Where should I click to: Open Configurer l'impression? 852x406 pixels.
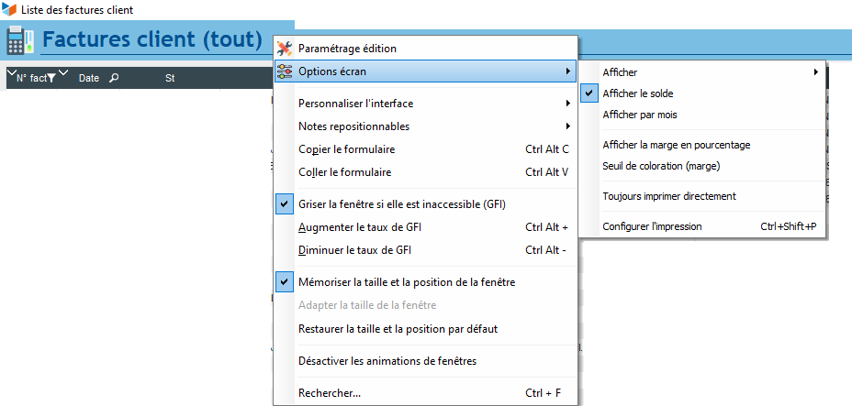coord(652,226)
